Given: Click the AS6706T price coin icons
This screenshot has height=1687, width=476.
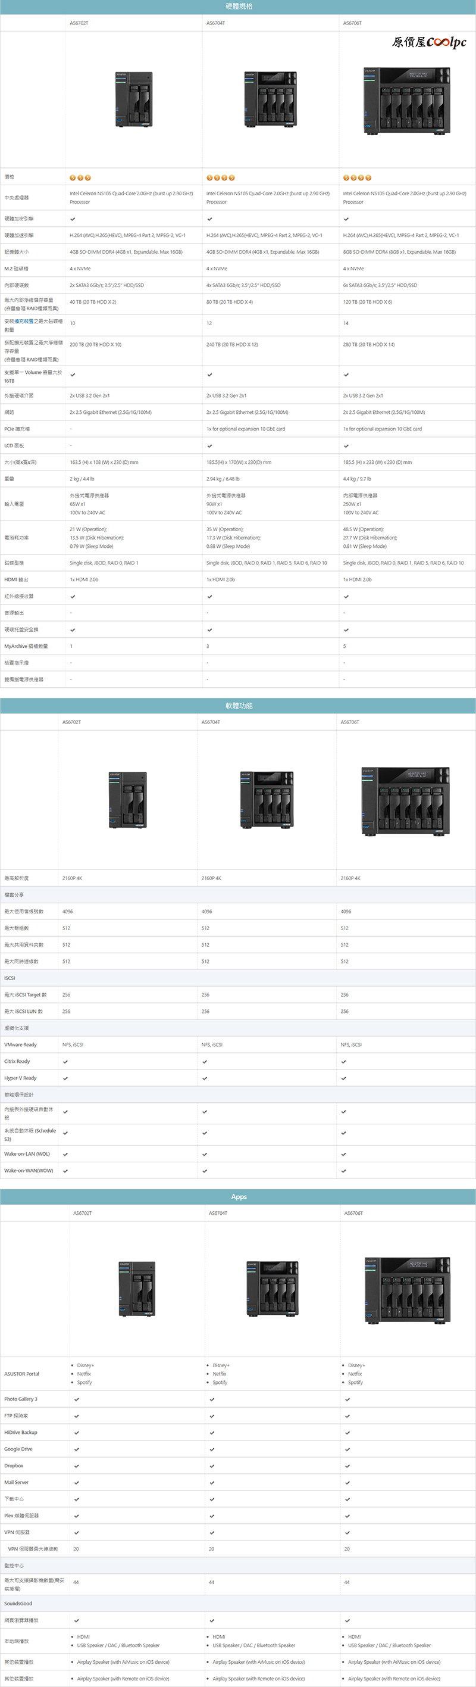Looking at the screenshot, I should click(358, 177).
